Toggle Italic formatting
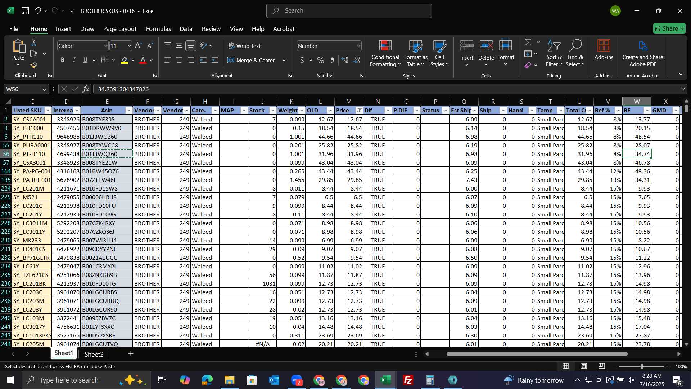The image size is (691, 389). click(74, 60)
